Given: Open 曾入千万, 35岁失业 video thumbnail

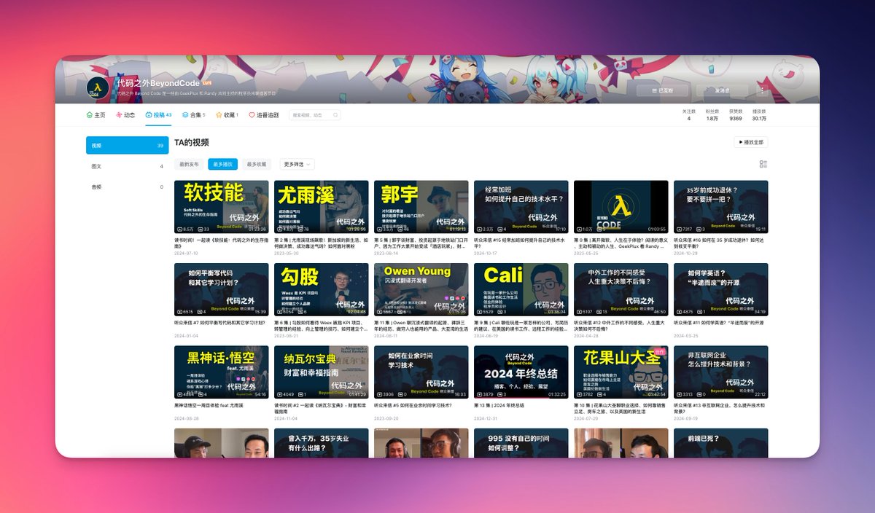Looking at the screenshot, I should tap(321, 443).
